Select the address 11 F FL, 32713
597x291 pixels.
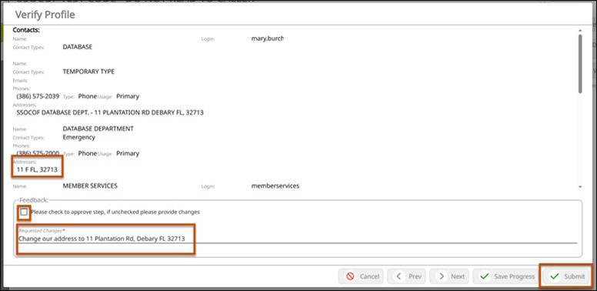point(37,170)
